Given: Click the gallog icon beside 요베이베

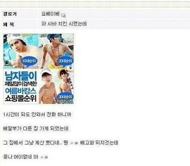Looking at the screenshot, I should click(63, 15).
